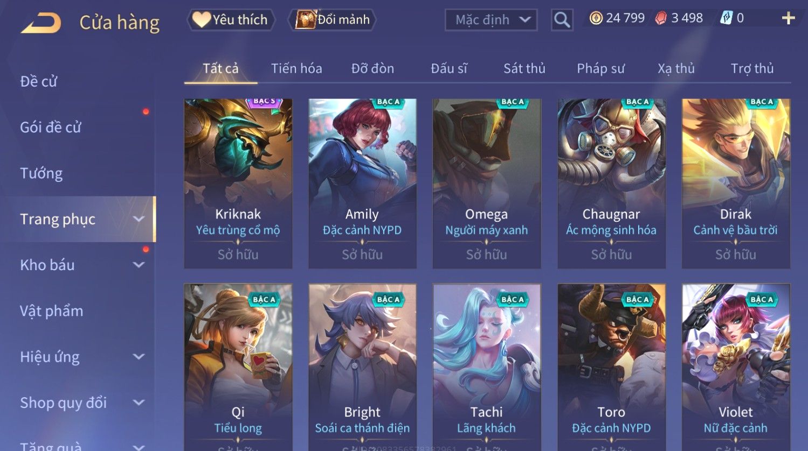This screenshot has height=451, width=808.
Task: Switch to the Sát thủ tab
Action: [x=524, y=68]
